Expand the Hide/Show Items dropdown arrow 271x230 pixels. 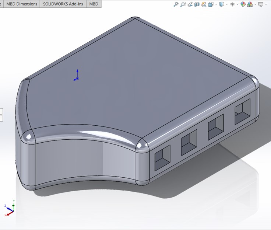[x=237, y=4]
